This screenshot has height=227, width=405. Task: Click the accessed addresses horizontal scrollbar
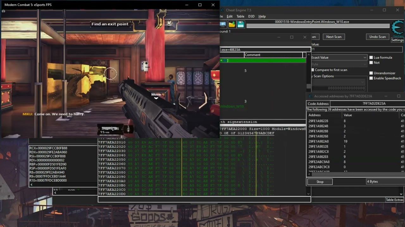pyautogui.click(x=355, y=174)
